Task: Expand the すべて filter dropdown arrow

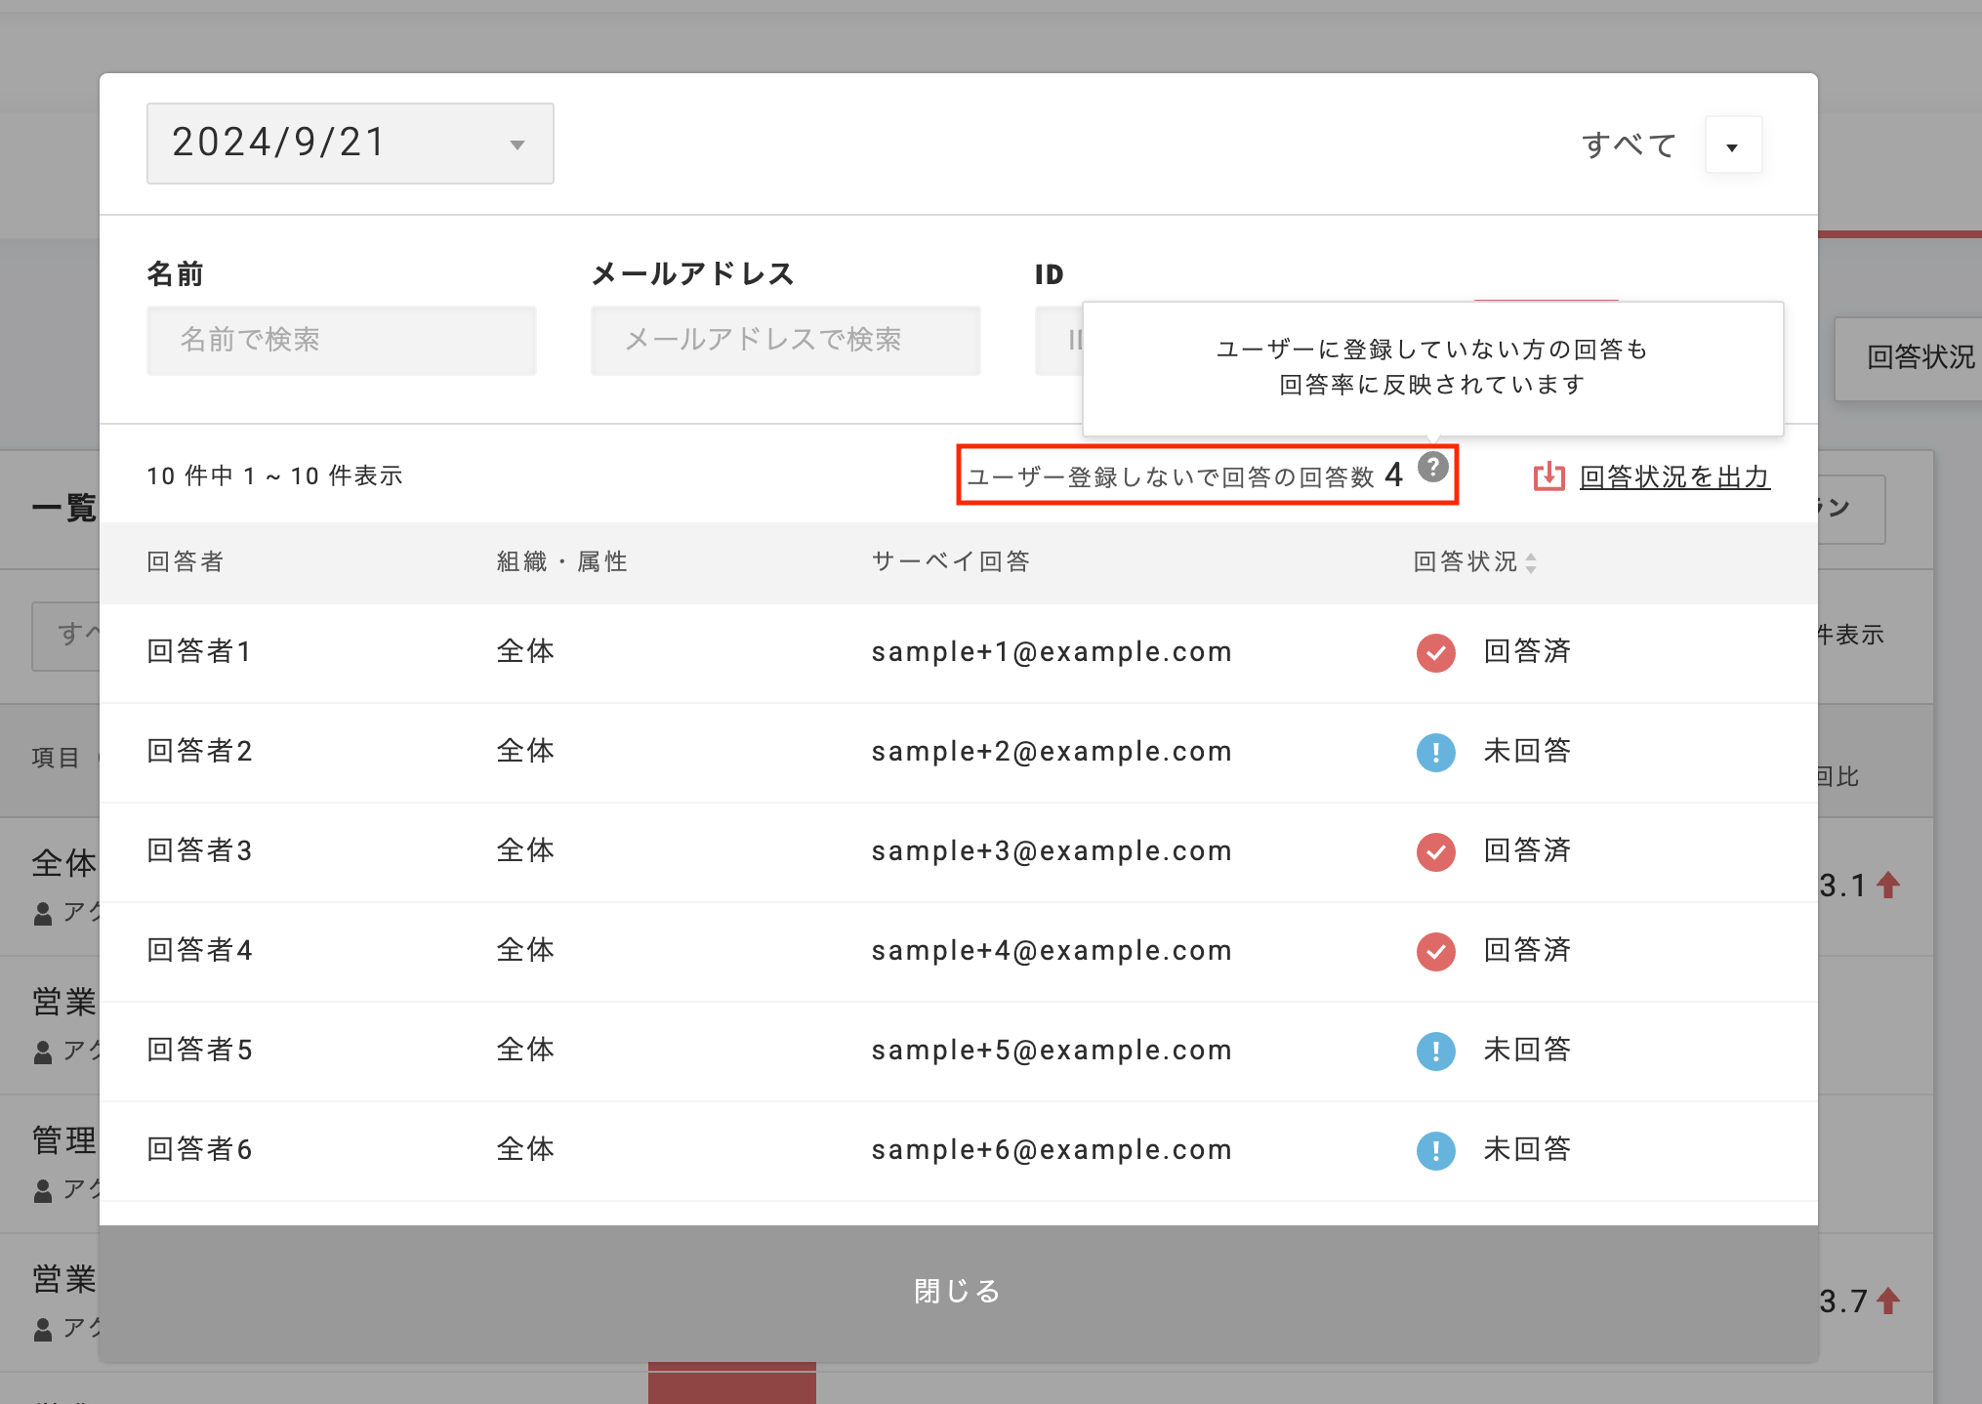Action: click(1732, 146)
